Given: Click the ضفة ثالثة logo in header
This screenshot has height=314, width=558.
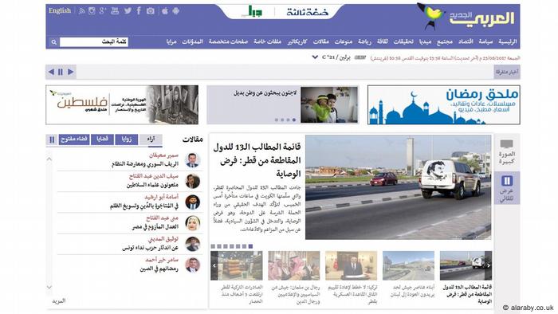Looking at the screenshot, I should click(x=308, y=12).
